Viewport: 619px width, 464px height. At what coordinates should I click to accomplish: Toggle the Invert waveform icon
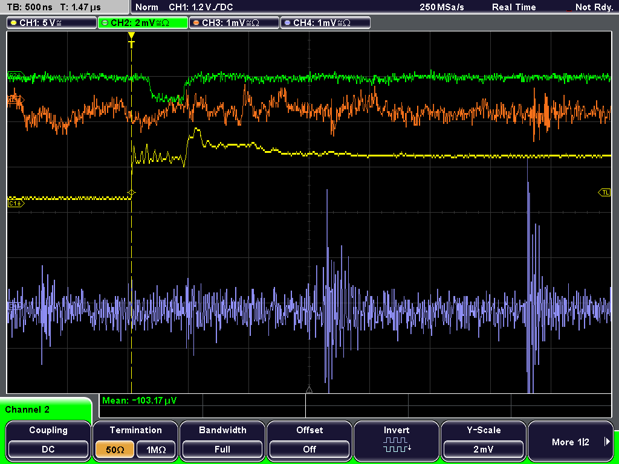397,445
